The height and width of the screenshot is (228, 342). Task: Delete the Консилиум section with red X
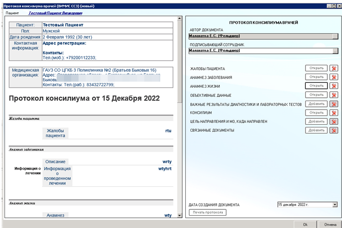coord(334,113)
